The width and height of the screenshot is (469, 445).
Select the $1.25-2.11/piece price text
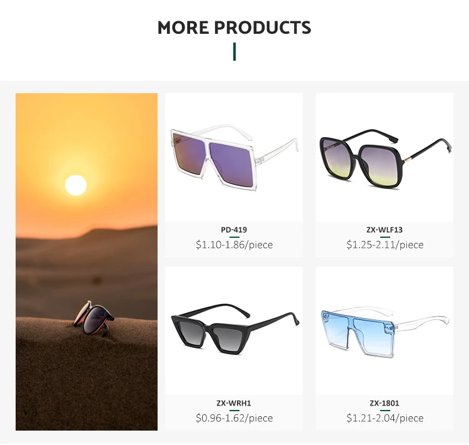coord(385,245)
